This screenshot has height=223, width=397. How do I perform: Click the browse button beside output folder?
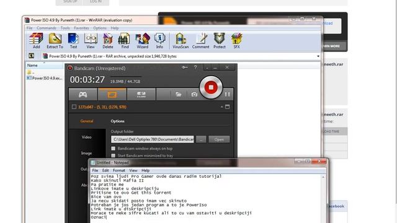pos(201,139)
